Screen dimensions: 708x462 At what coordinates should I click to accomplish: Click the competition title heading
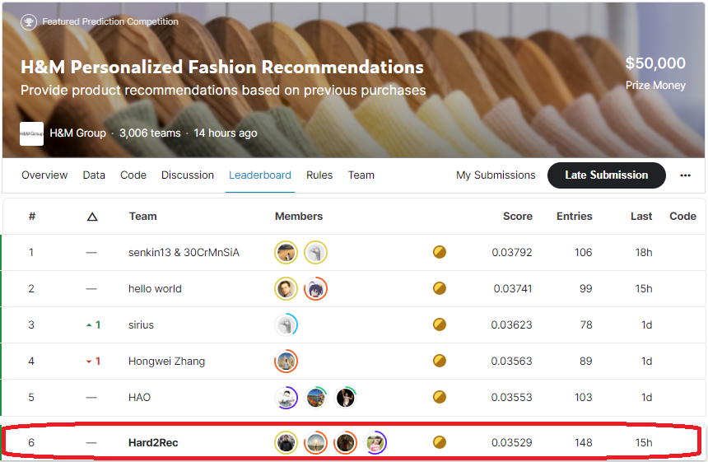(222, 67)
